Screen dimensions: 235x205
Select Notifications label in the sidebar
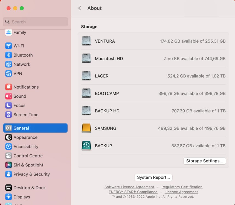tap(26, 87)
